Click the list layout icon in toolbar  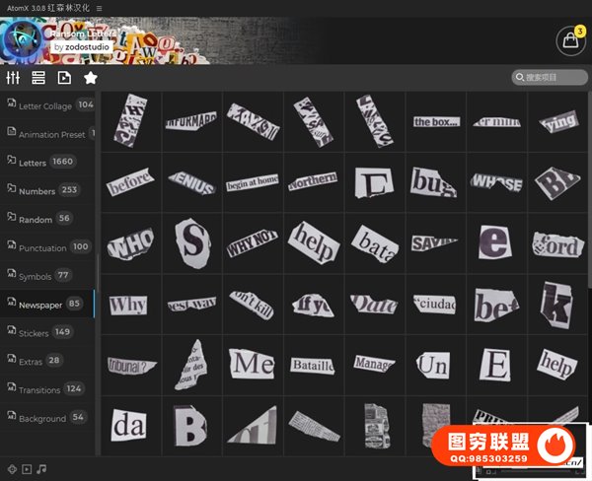[39, 78]
